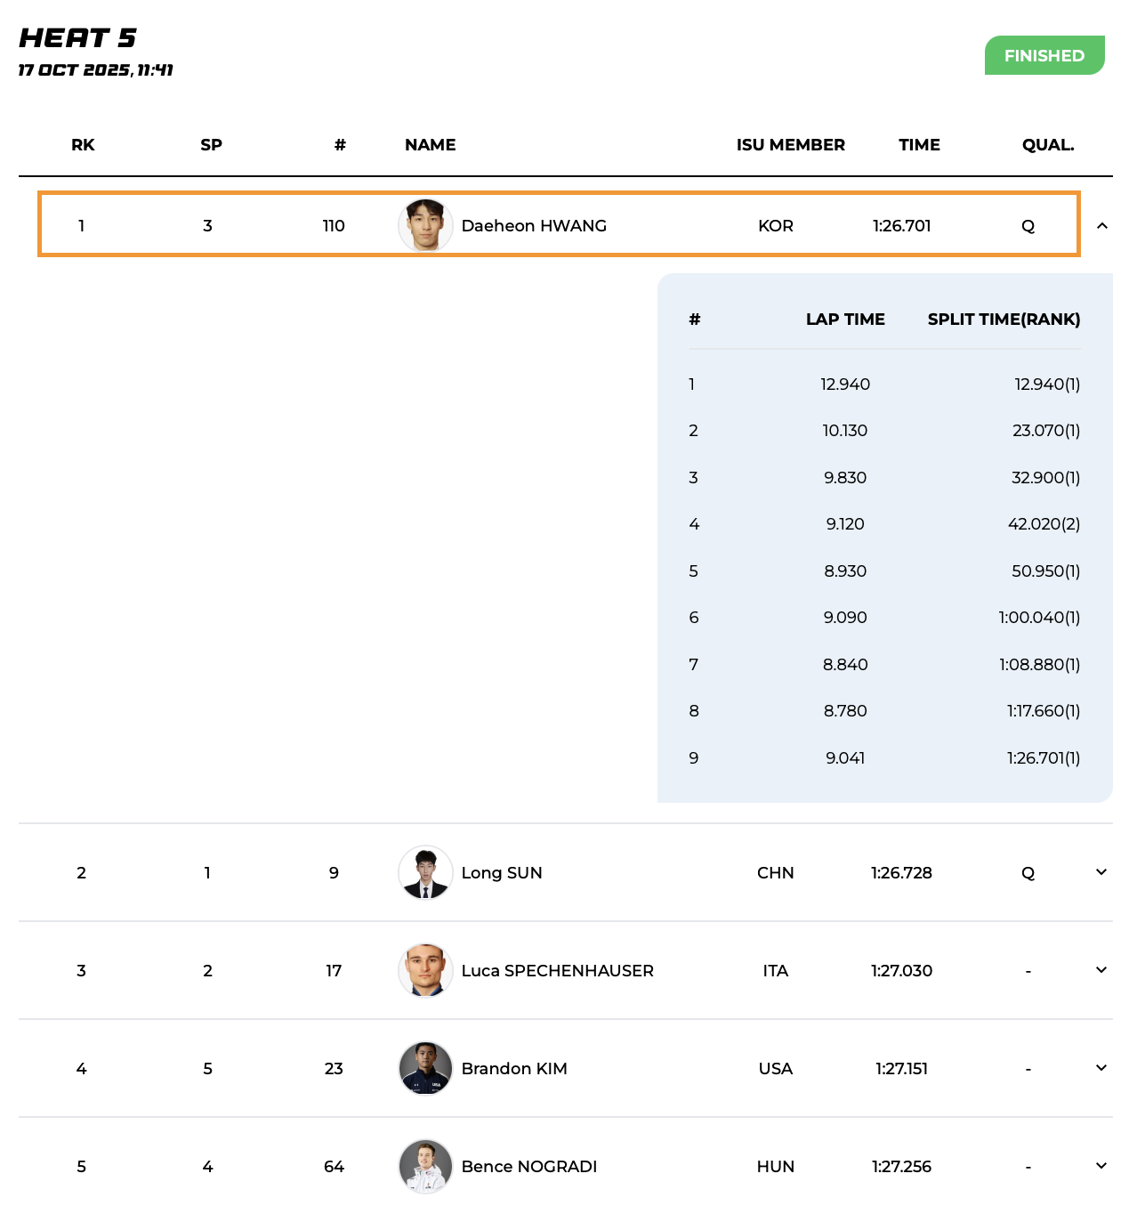1137x1214 pixels.
Task: Click the NAME column header
Action: 430,145
